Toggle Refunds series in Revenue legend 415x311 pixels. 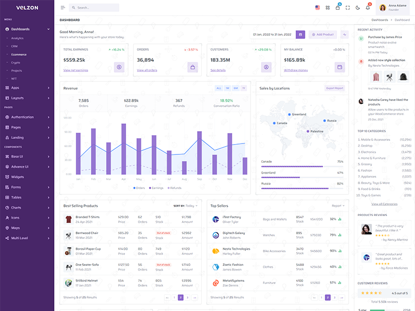click(174, 188)
